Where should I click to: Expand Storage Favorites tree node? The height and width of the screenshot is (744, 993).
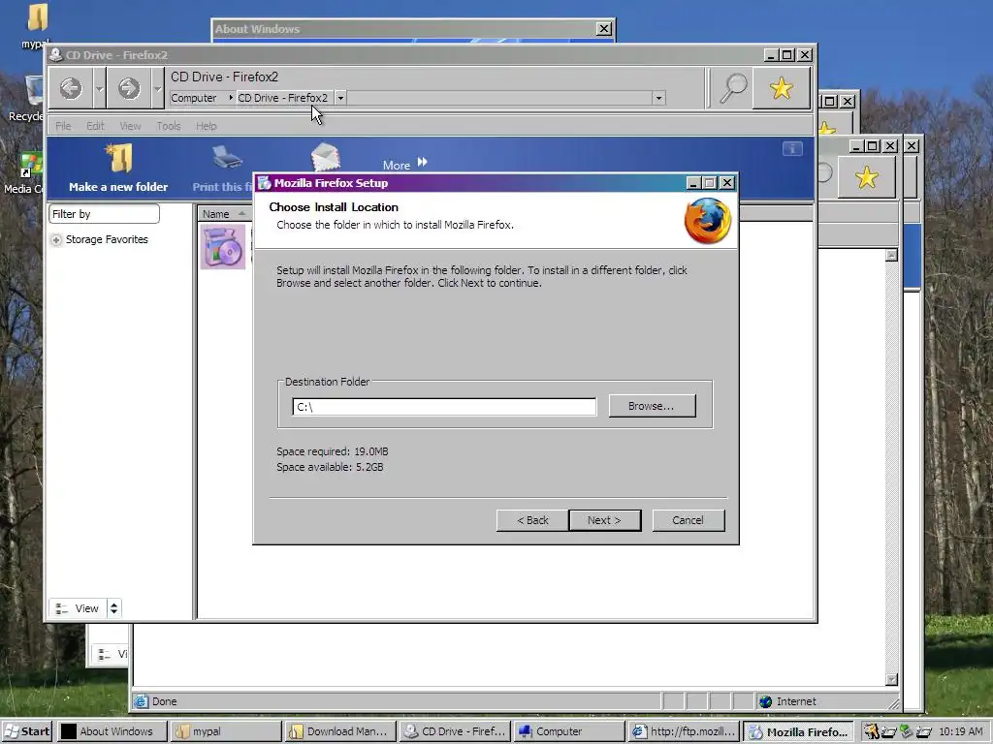(56, 240)
